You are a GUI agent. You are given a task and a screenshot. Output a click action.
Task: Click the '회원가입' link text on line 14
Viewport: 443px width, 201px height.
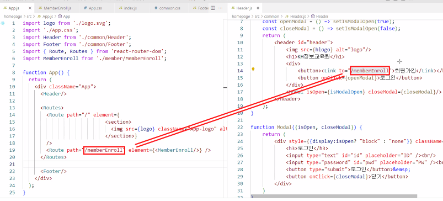point(405,71)
